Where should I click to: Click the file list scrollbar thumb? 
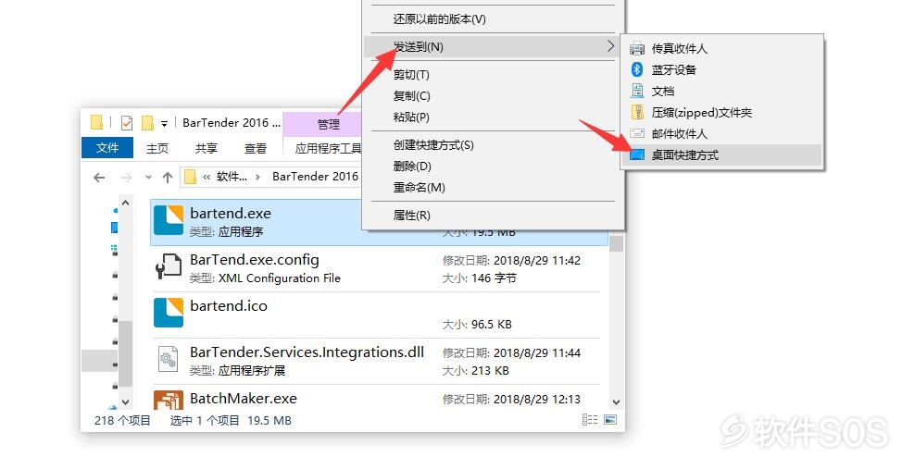click(x=616, y=242)
